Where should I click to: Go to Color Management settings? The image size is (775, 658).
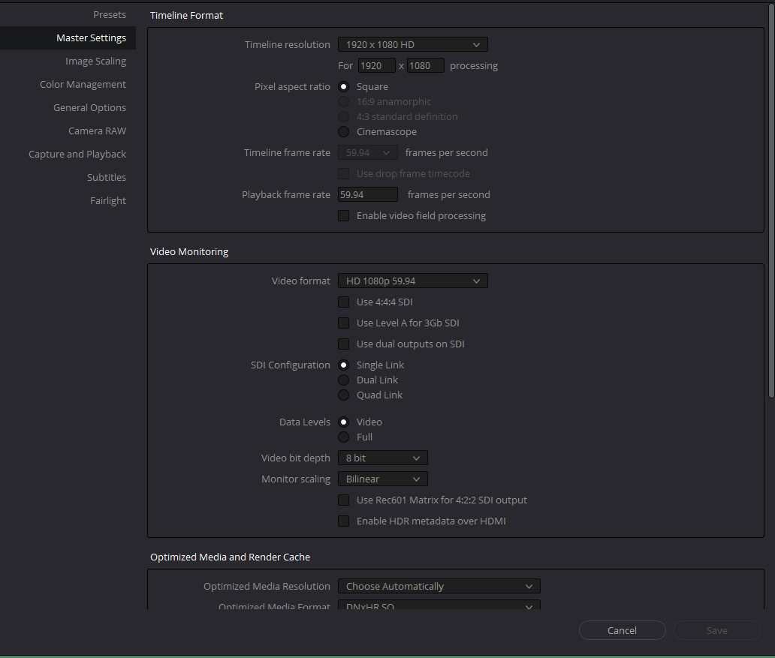[83, 85]
